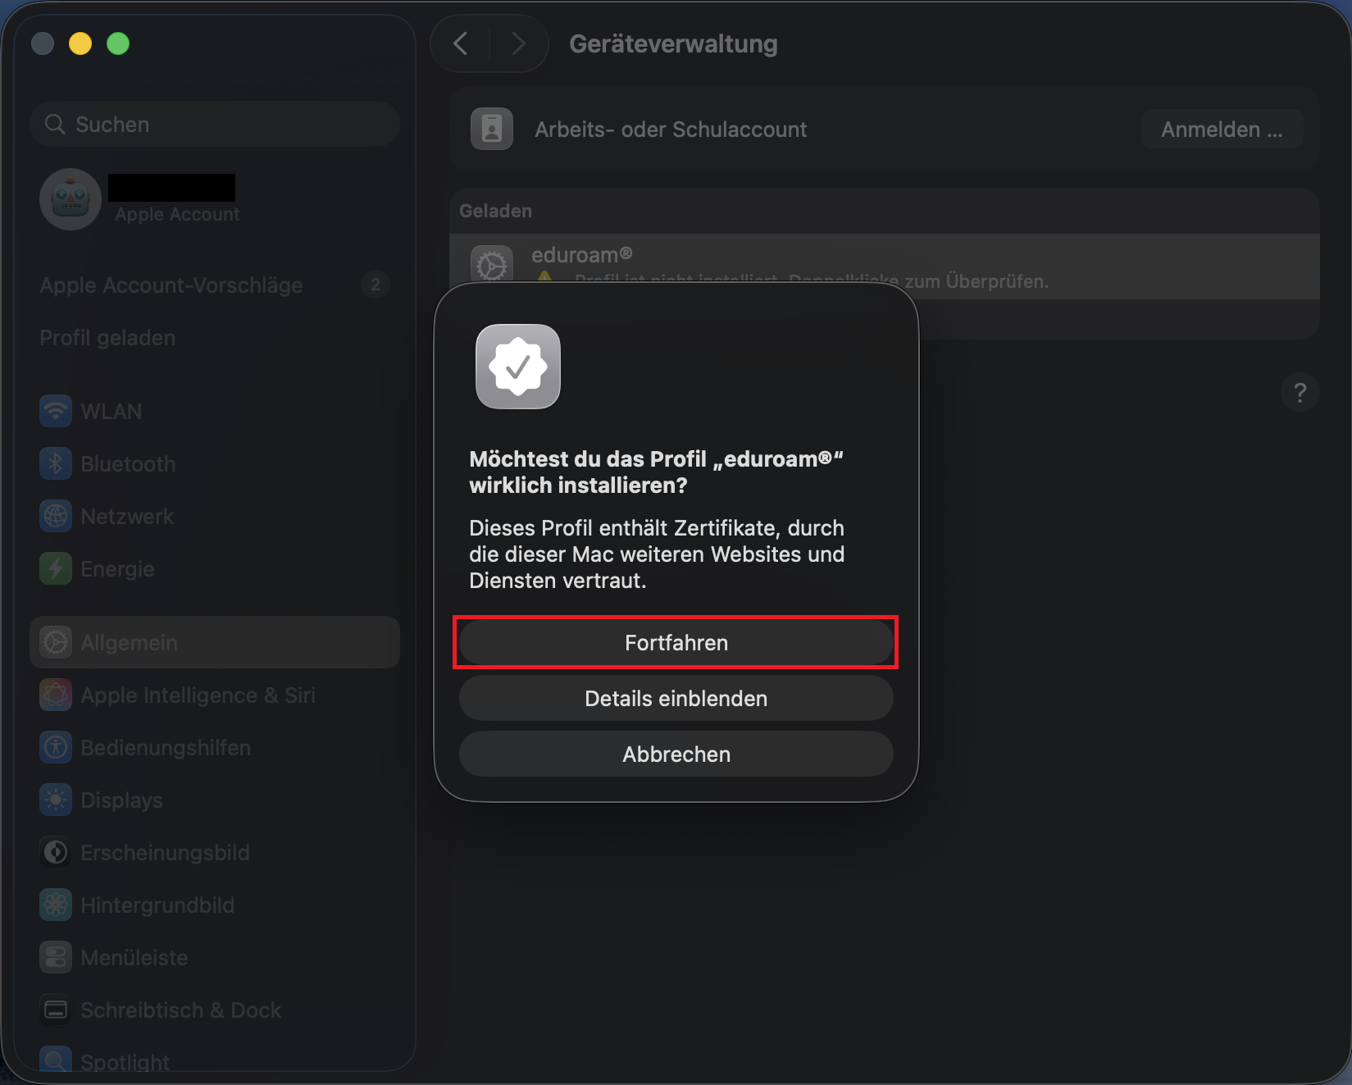
Task: Click the Arbeits- oder Schulaccount label
Action: point(671,129)
